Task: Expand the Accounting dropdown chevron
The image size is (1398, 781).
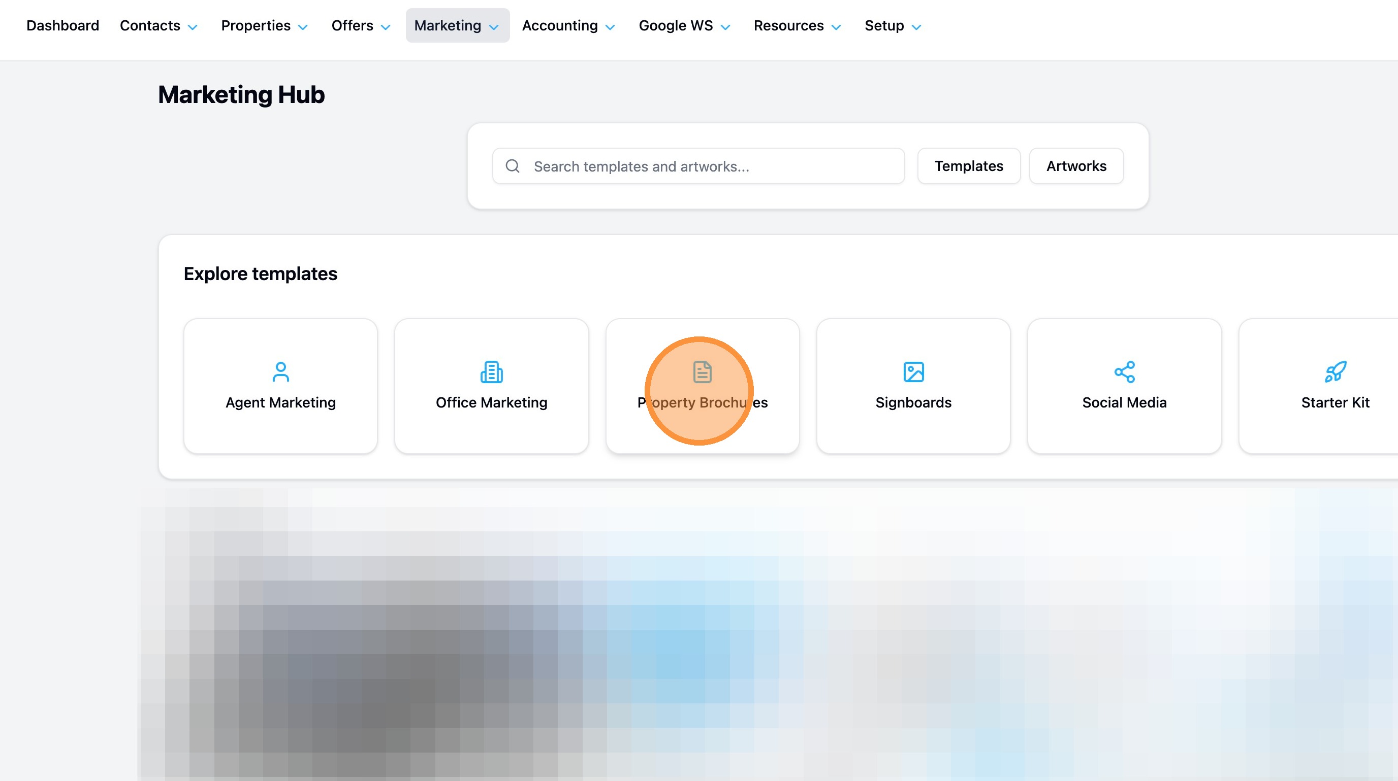Action: point(611,27)
